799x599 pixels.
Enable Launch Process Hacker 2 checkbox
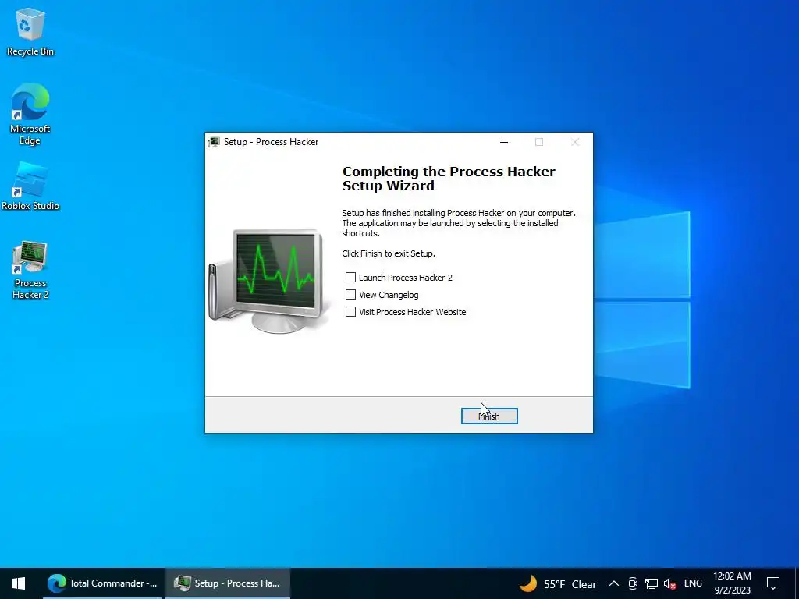point(350,277)
